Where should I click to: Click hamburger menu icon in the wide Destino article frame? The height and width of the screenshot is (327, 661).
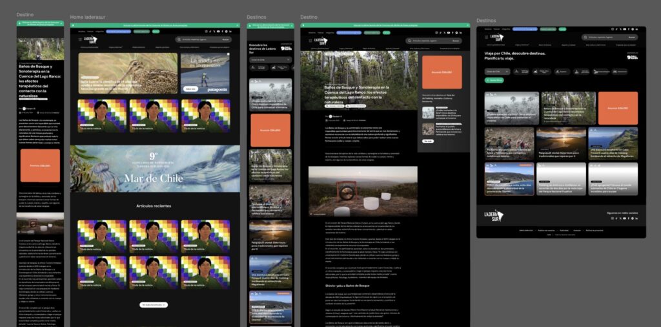point(311,41)
